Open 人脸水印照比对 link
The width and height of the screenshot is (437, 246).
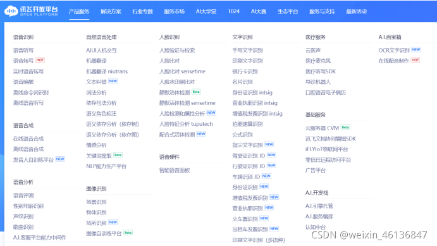(x=177, y=82)
